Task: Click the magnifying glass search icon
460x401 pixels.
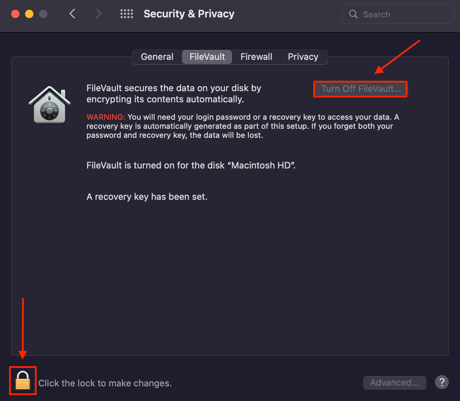Action: pyautogui.click(x=353, y=14)
